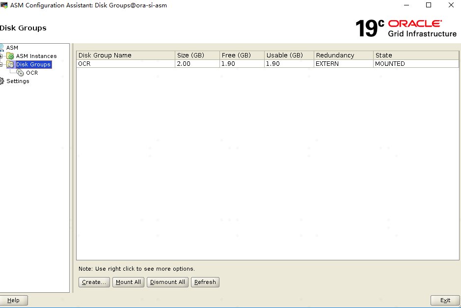Click the Mount All button
Viewport: 461px width, 308px height.
(x=128, y=282)
